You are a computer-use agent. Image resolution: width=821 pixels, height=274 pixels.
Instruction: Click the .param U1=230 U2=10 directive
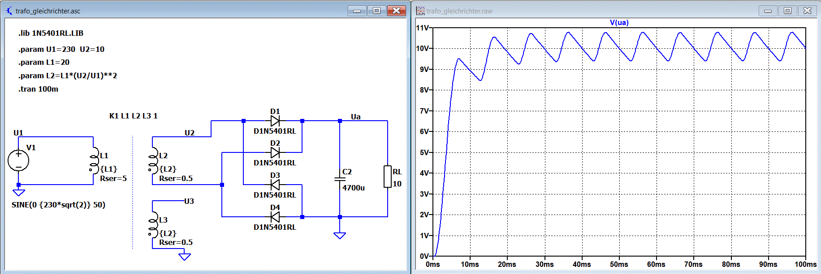pyautogui.click(x=61, y=49)
